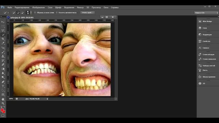This screenshot has height=123, width=219.
Task: Open the Слои menu
Action: [50, 8]
